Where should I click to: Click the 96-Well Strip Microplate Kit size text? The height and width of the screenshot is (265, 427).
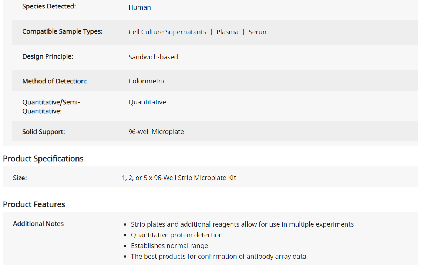click(x=179, y=178)
